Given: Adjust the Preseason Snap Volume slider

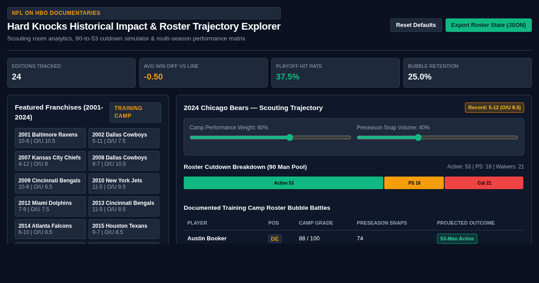Looking at the screenshot, I should 437,137.
